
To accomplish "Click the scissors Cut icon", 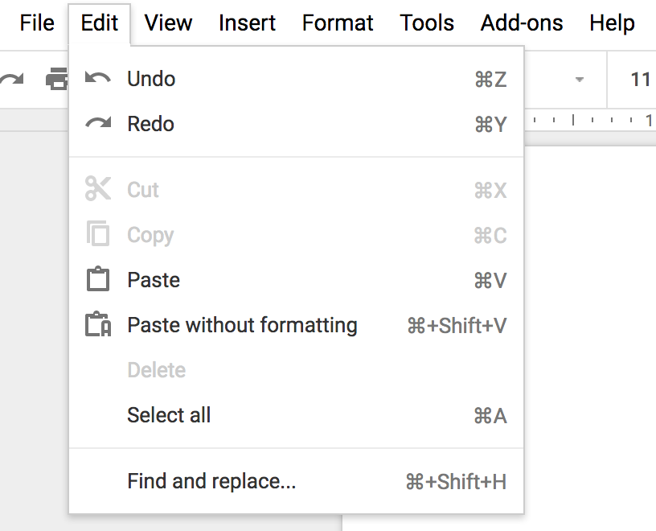I will 100,190.
